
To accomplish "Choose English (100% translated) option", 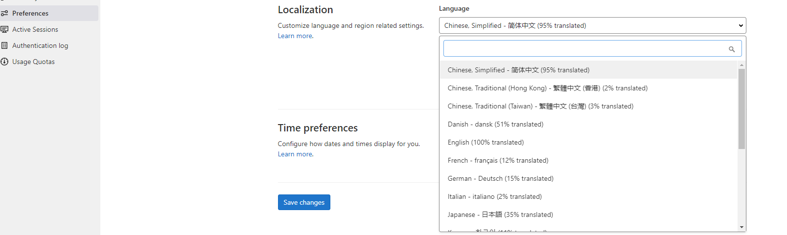I will click(x=486, y=142).
